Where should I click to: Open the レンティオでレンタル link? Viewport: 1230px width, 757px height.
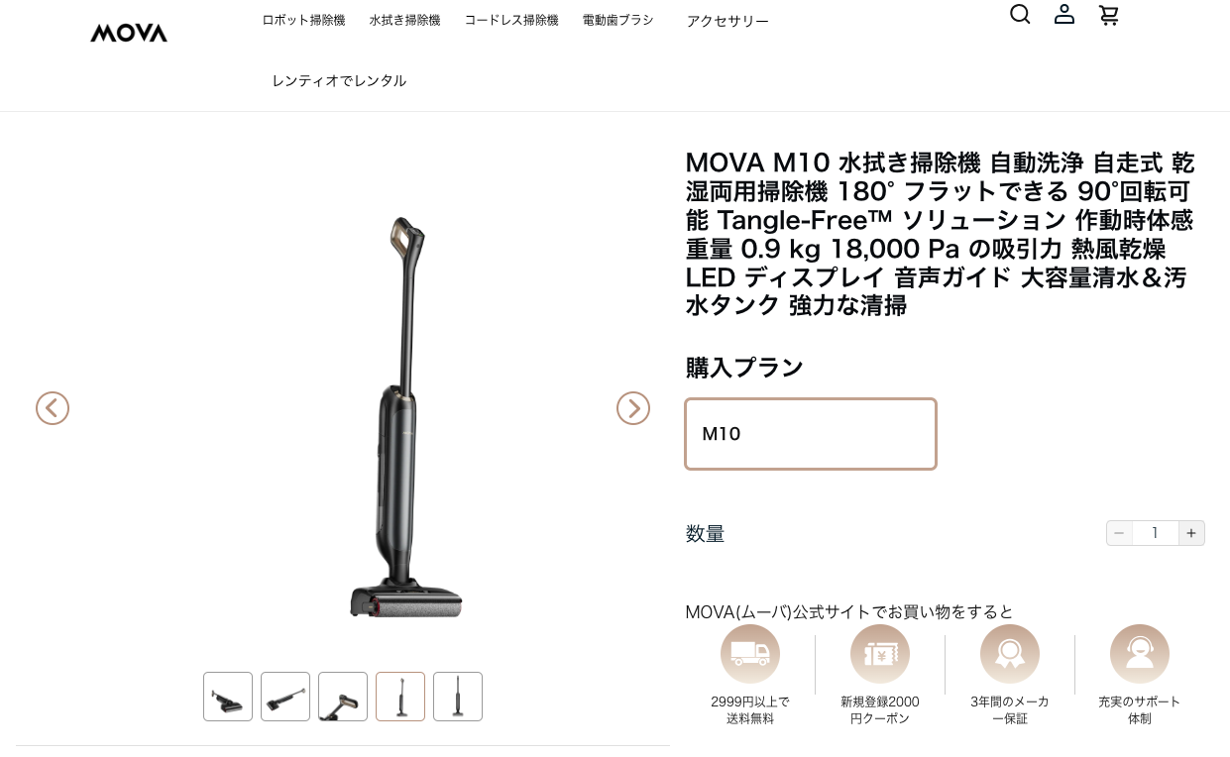tap(339, 80)
